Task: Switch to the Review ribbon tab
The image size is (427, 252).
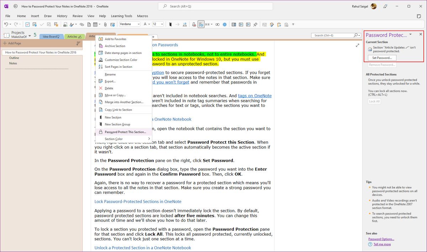Action: [78, 16]
